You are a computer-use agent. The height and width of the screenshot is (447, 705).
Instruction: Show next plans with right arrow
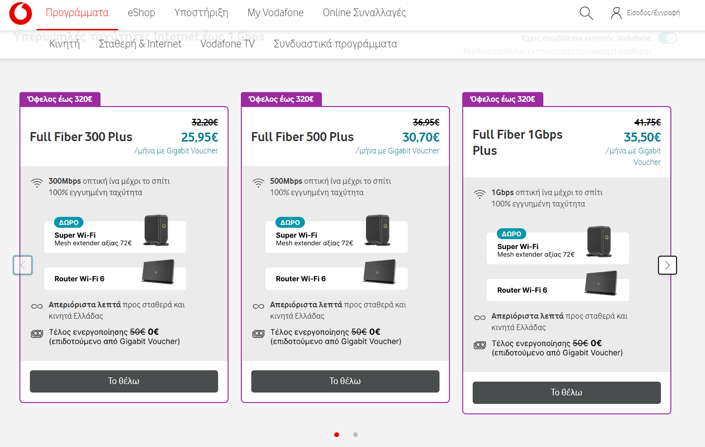click(x=668, y=265)
